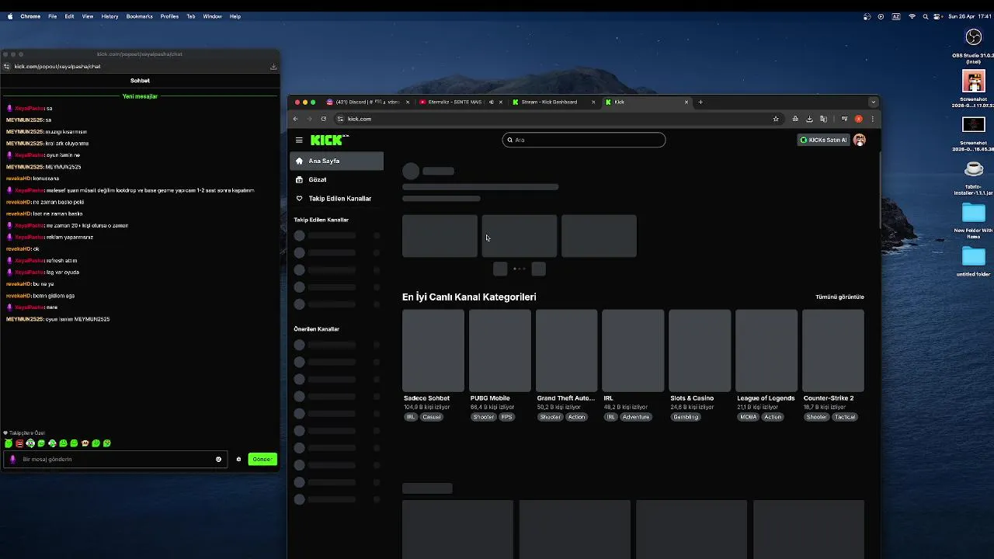Insert the red emote in the emote row
The height and width of the screenshot is (559, 994).
[x=19, y=443]
